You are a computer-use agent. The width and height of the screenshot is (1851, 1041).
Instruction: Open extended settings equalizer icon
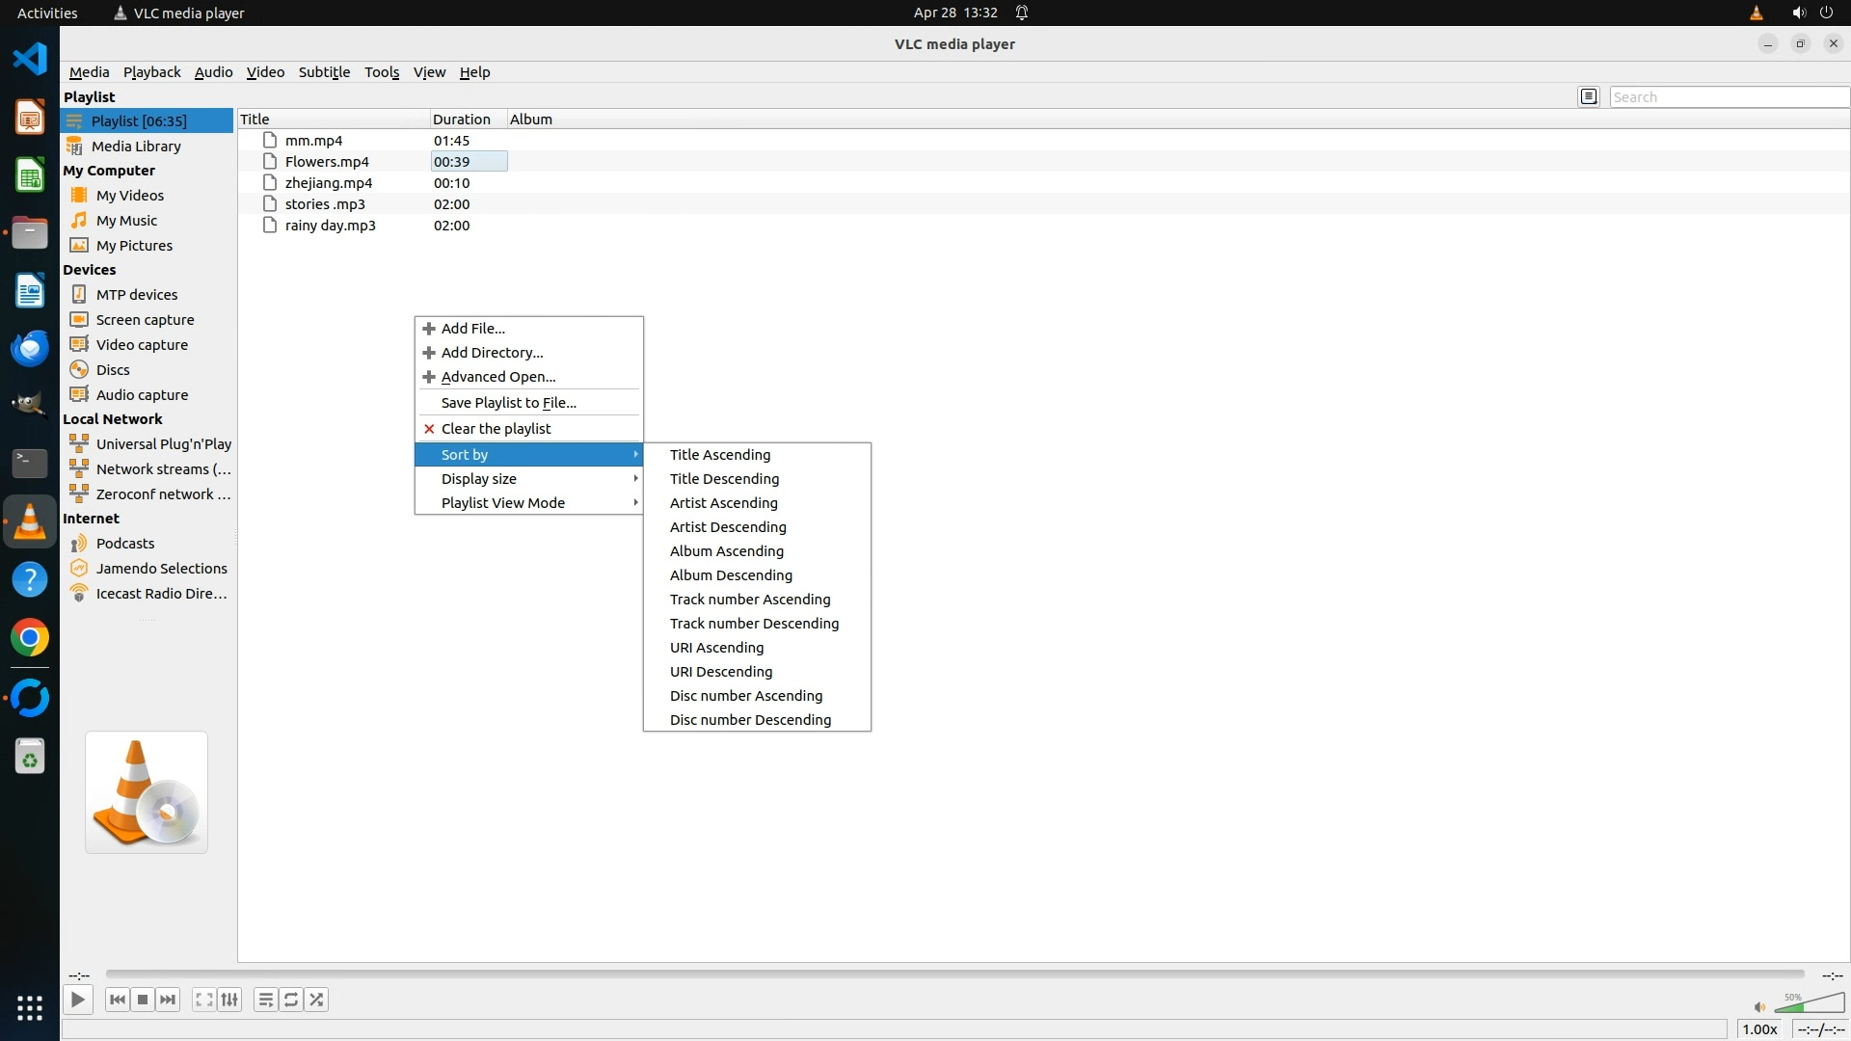click(229, 1000)
